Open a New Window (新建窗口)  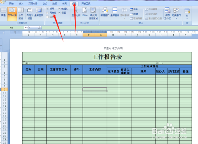(x=105, y=13)
